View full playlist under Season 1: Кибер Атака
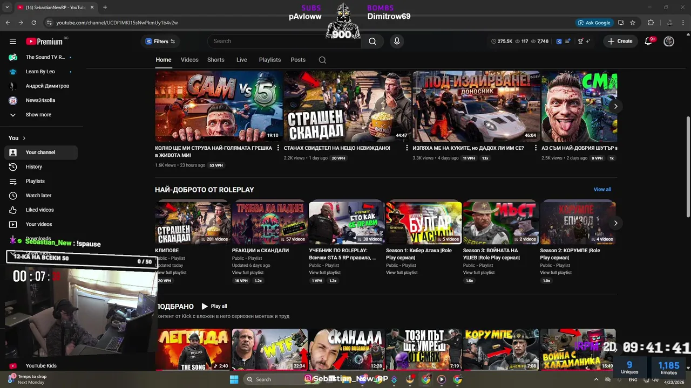The image size is (691, 388). coord(402,273)
